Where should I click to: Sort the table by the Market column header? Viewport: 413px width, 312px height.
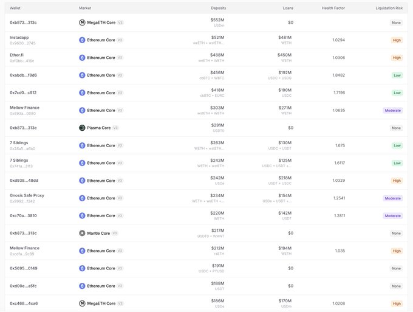[85, 8]
